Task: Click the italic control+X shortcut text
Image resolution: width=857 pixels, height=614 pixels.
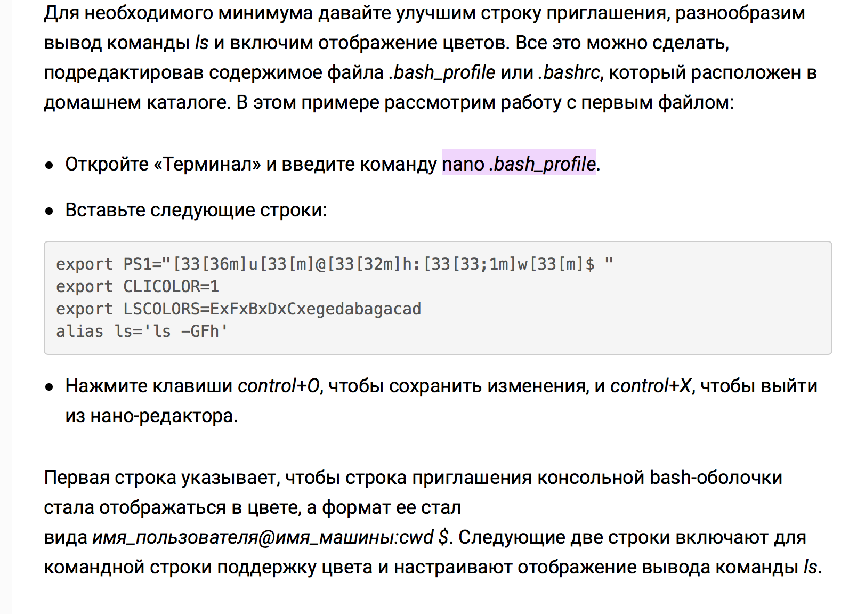Action: pyautogui.click(x=651, y=385)
